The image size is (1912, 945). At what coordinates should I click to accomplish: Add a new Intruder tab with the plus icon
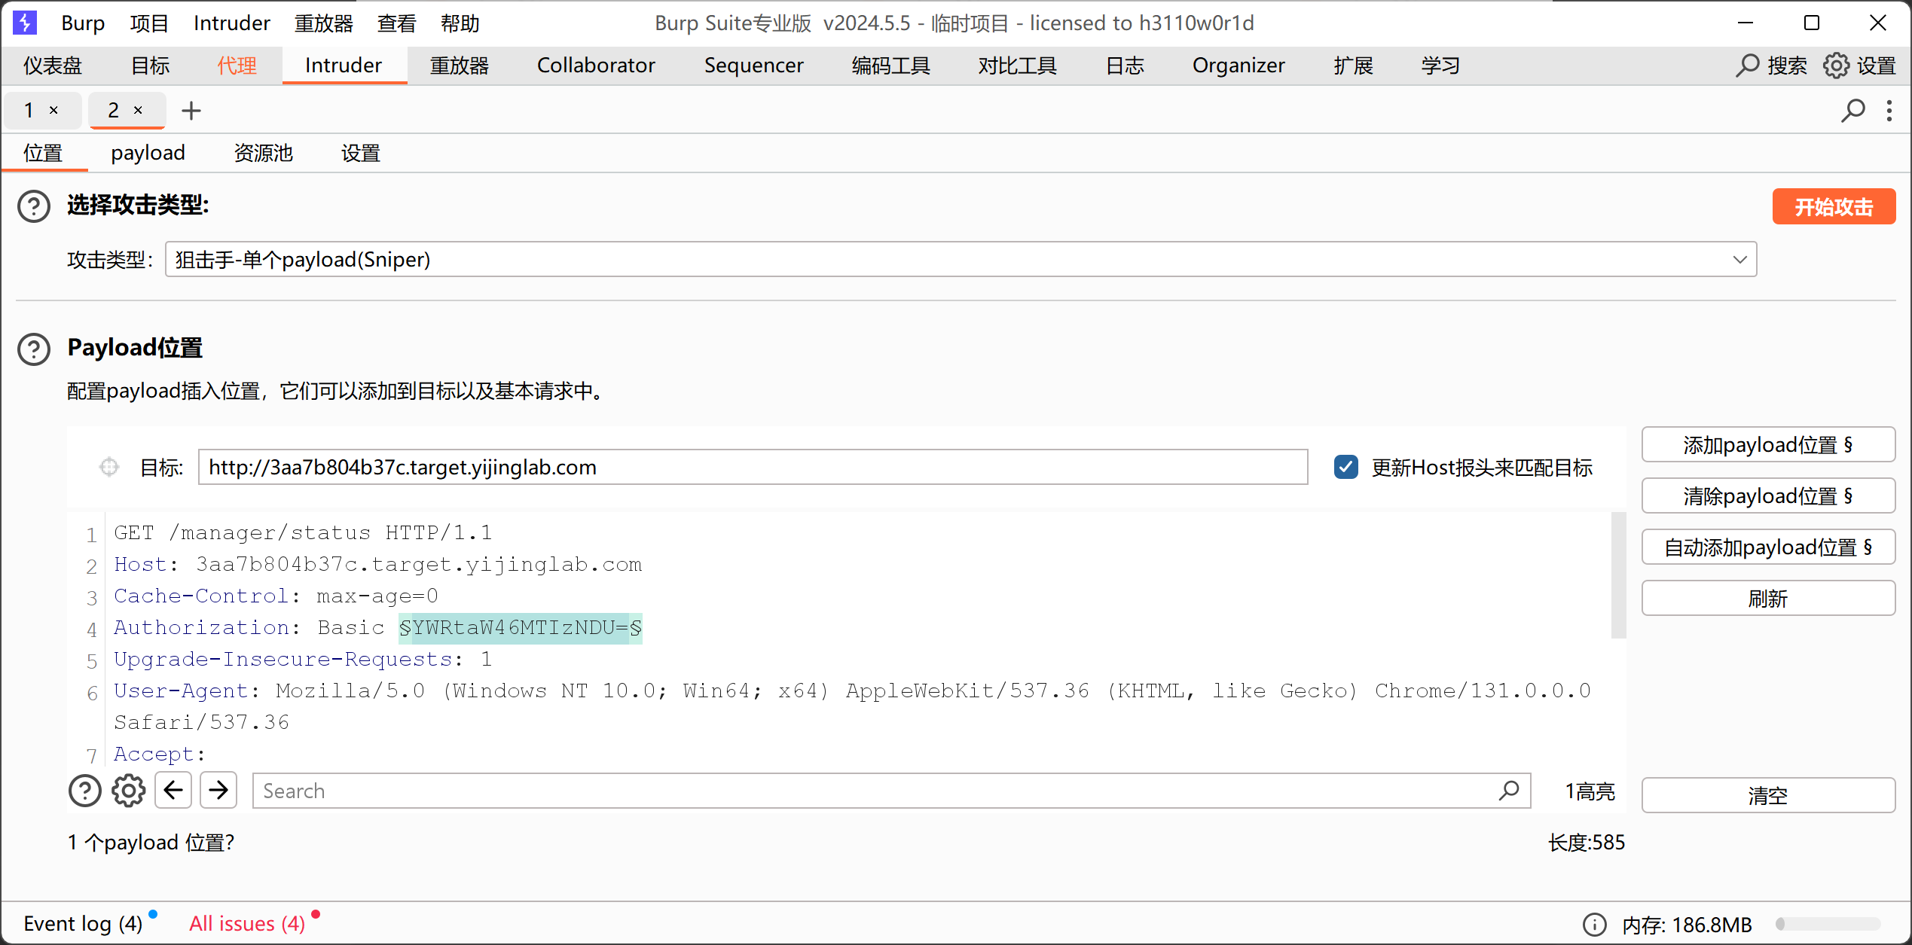tap(191, 111)
